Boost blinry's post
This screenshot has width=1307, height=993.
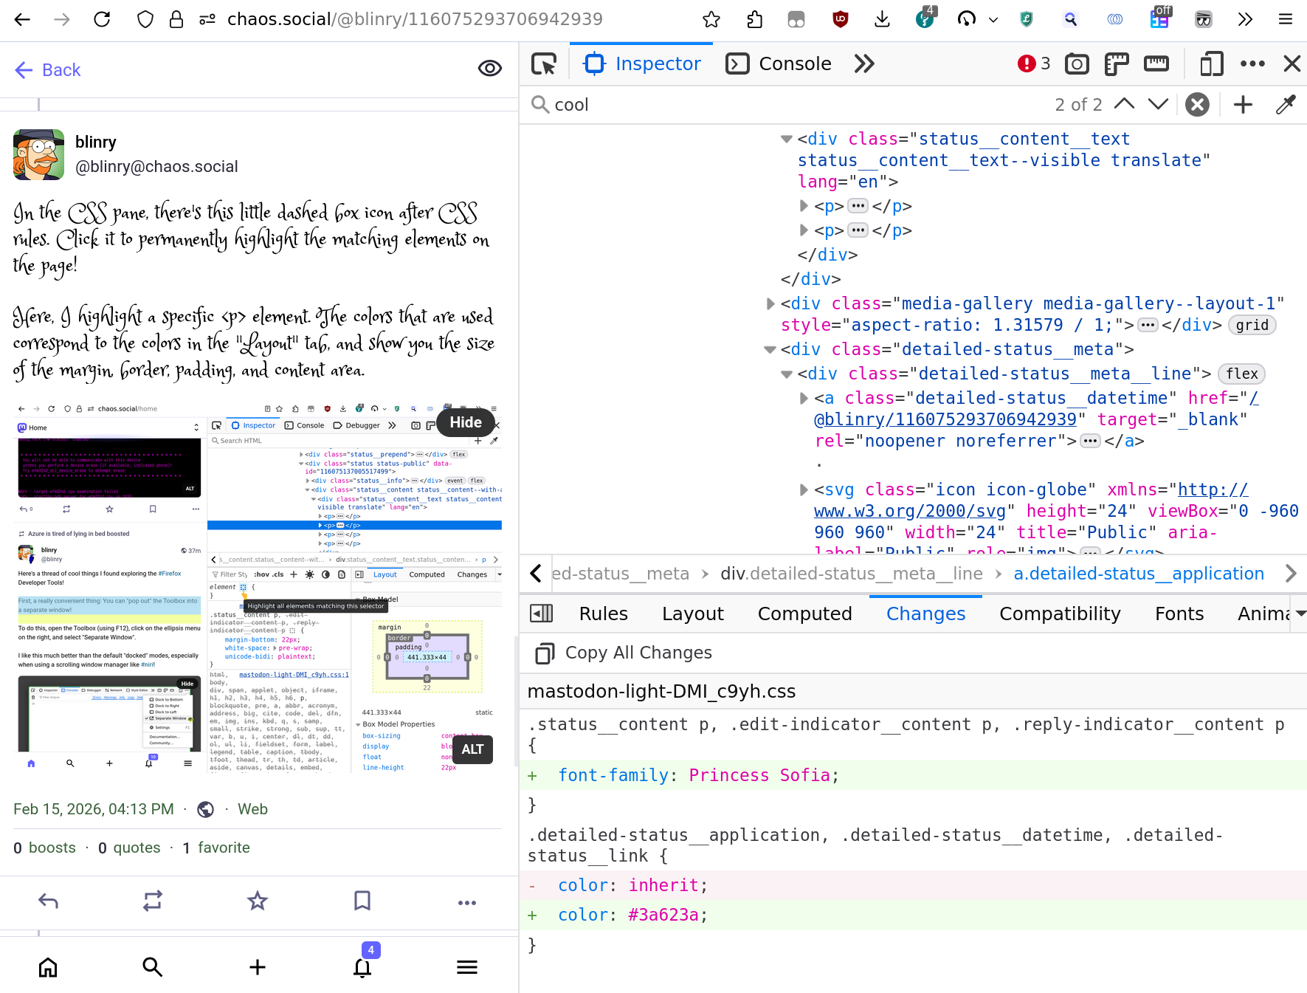[152, 901]
